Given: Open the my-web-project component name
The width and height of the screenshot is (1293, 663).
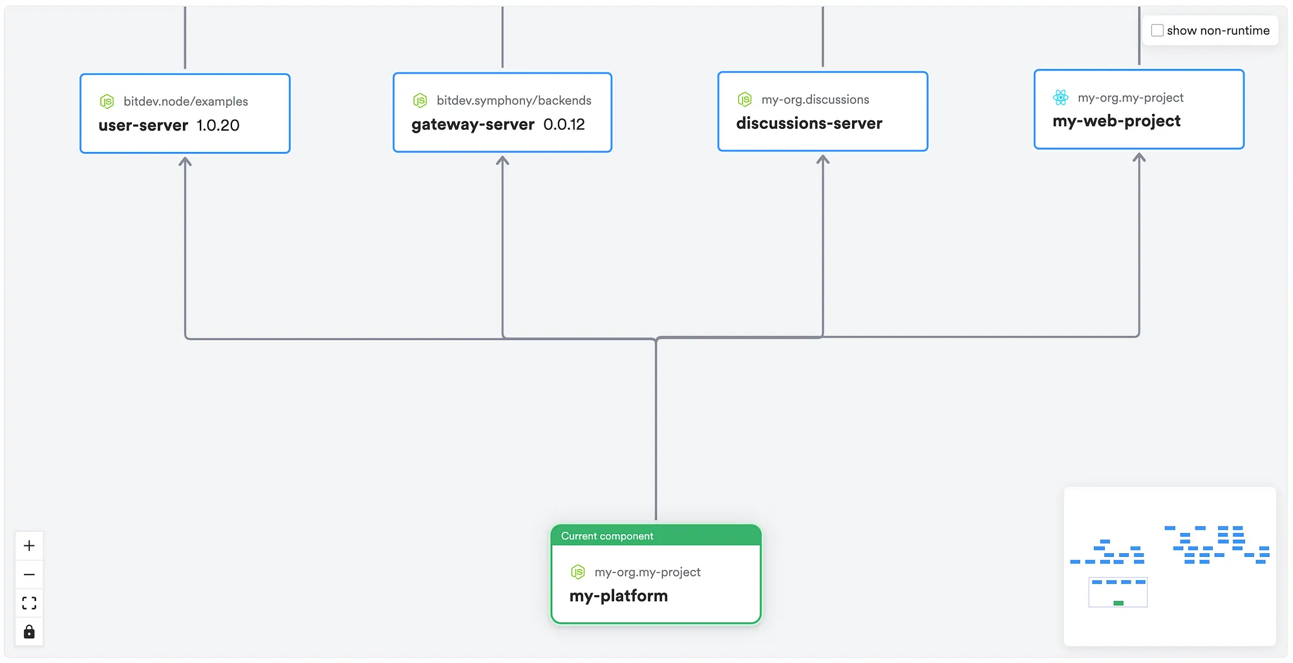Looking at the screenshot, I should [x=1117, y=121].
